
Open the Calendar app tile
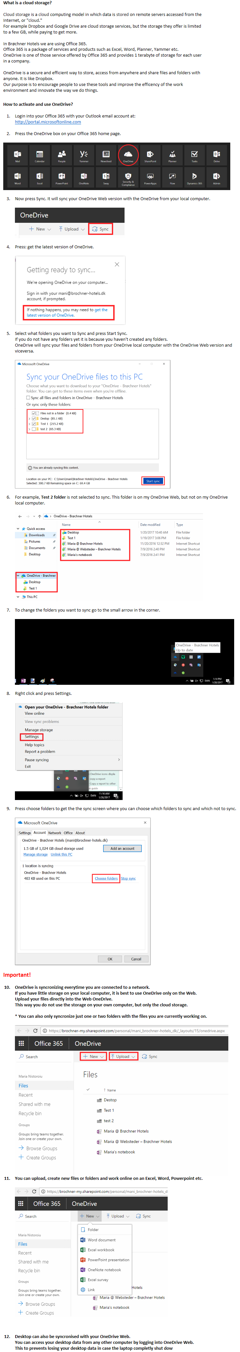39,155
